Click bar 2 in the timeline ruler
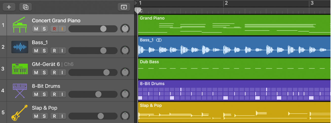This screenshot has width=331, height=123. pyautogui.click(x=226, y=3)
